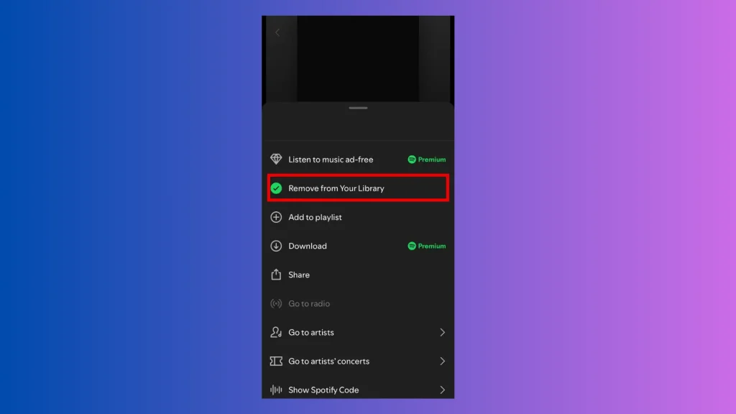Select the plus circle icon for Add to playlist

(x=276, y=217)
